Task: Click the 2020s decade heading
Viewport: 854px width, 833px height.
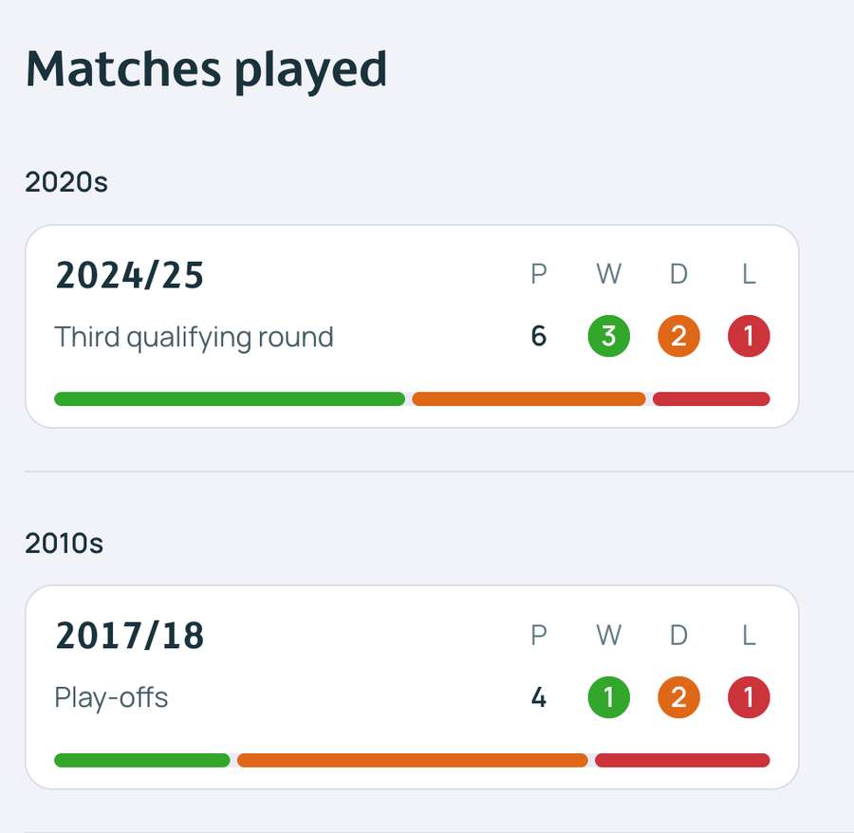Action: tap(66, 181)
